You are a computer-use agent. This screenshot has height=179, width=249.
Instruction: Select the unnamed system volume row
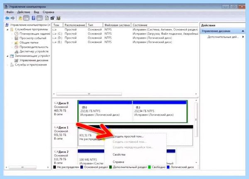pos(125,29)
